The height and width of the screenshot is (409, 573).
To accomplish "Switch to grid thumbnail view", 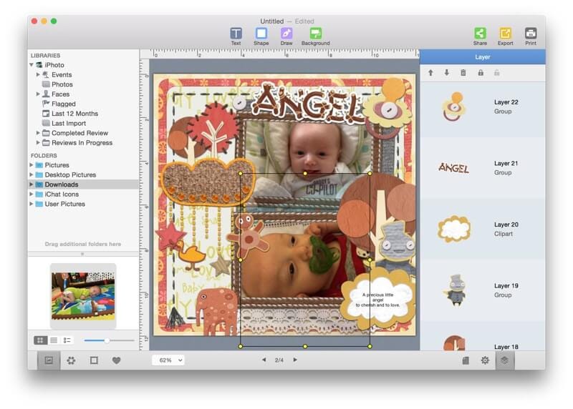I will click(40, 340).
